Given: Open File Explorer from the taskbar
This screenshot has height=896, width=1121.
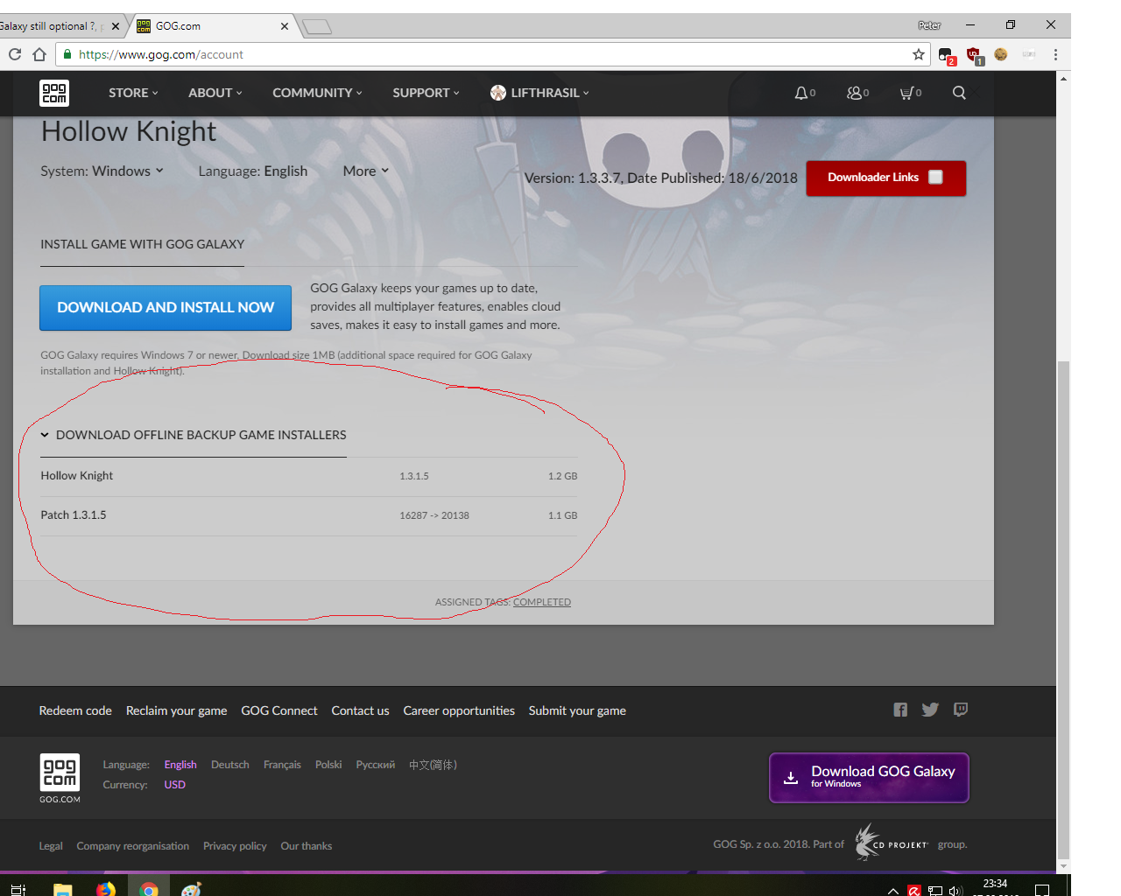Looking at the screenshot, I should (63, 890).
